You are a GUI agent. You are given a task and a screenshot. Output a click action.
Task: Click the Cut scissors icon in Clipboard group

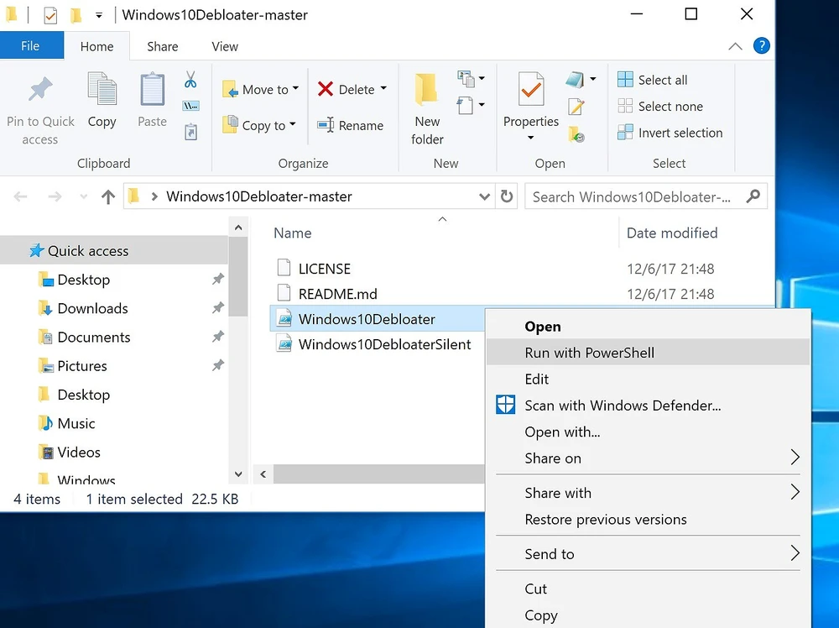pos(190,80)
